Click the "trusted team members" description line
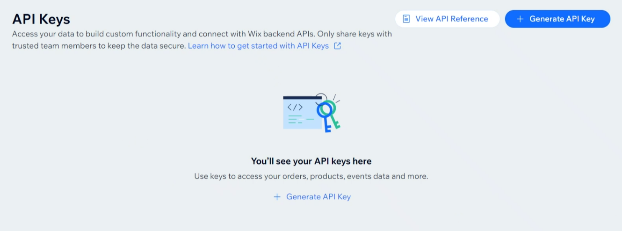Image resolution: width=622 pixels, height=231 pixels. 99,46
